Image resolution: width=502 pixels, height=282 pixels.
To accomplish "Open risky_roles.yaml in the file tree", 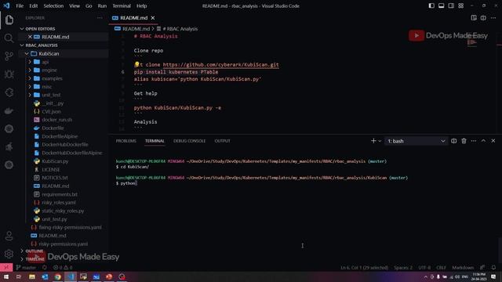I will [59, 202].
